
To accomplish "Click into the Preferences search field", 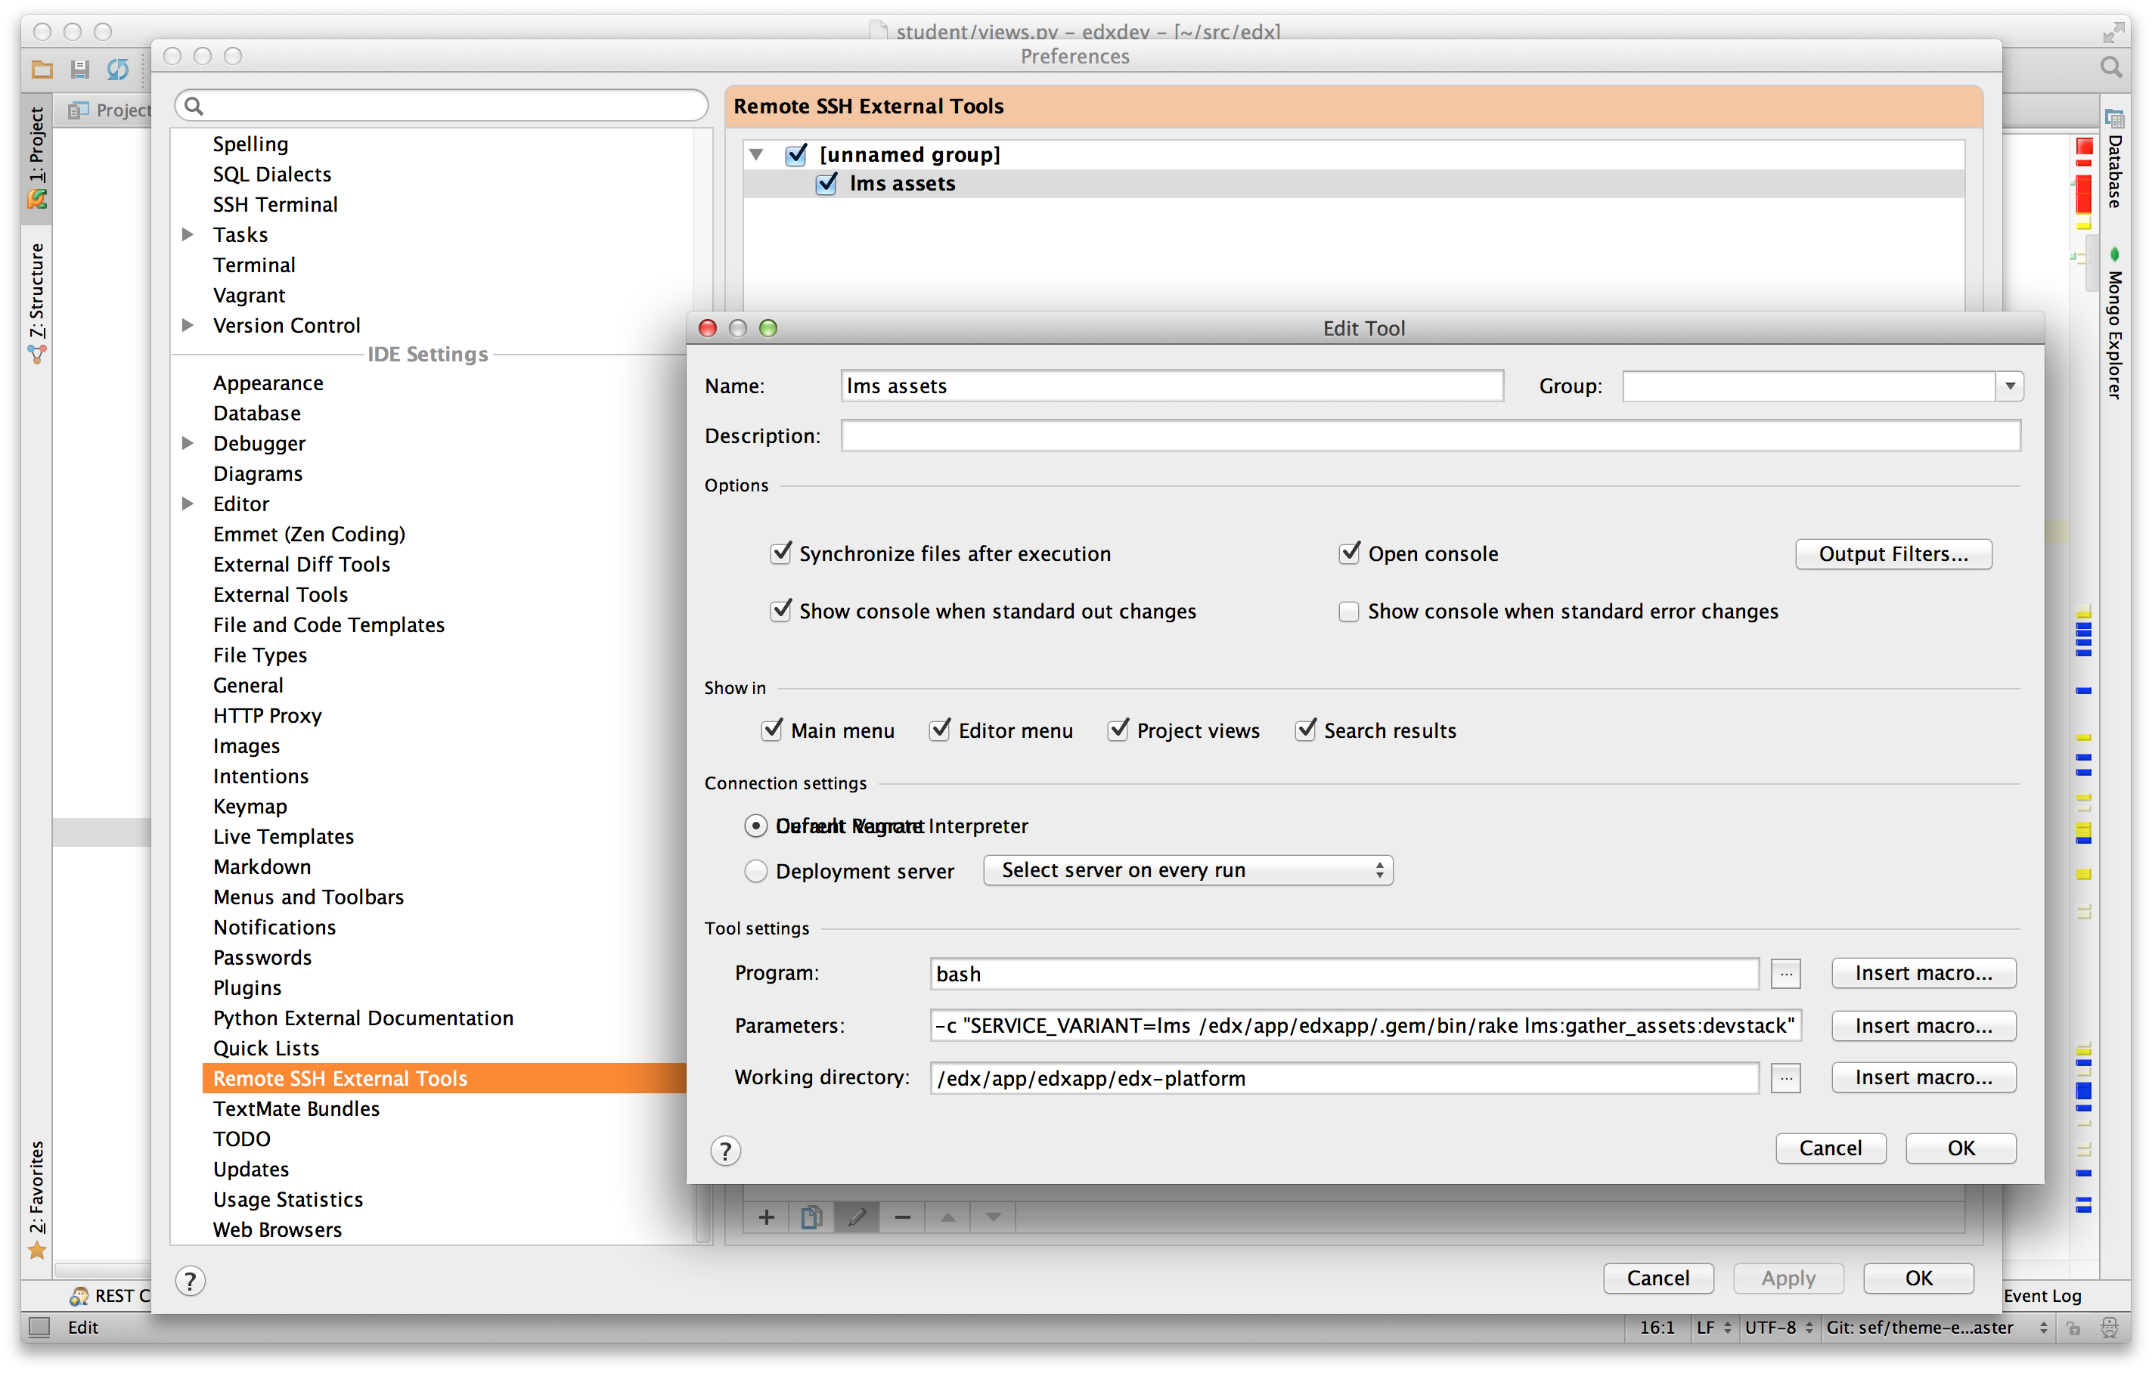I will pyautogui.click(x=442, y=107).
